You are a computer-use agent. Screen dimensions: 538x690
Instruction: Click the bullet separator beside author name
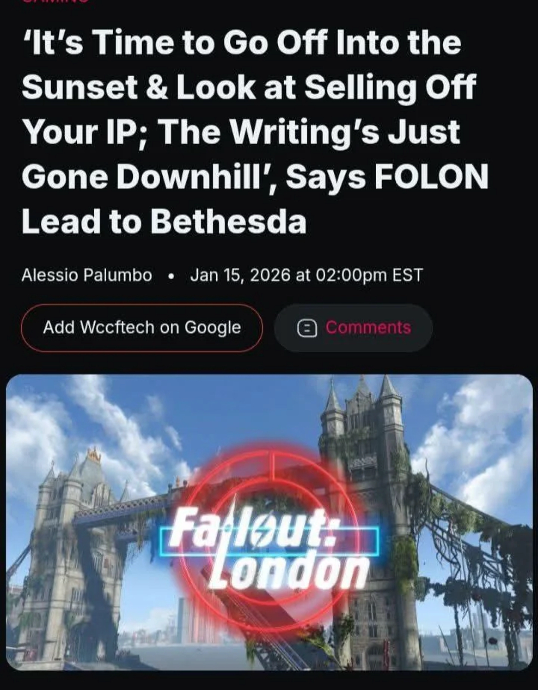pyautogui.click(x=171, y=276)
